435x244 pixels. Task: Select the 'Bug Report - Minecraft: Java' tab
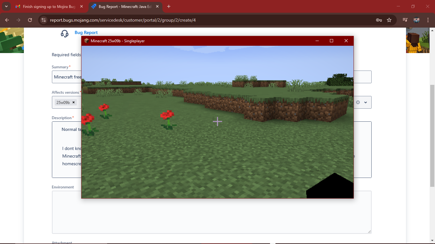click(x=125, y=6)
